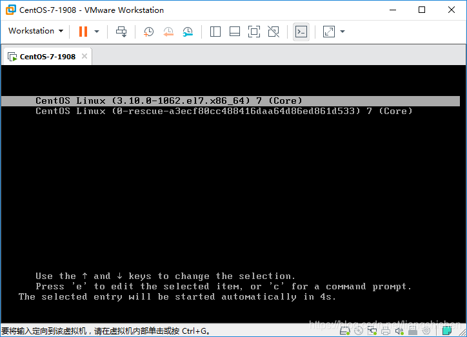Click the network adapter status icon

click(x=372, y=331)
